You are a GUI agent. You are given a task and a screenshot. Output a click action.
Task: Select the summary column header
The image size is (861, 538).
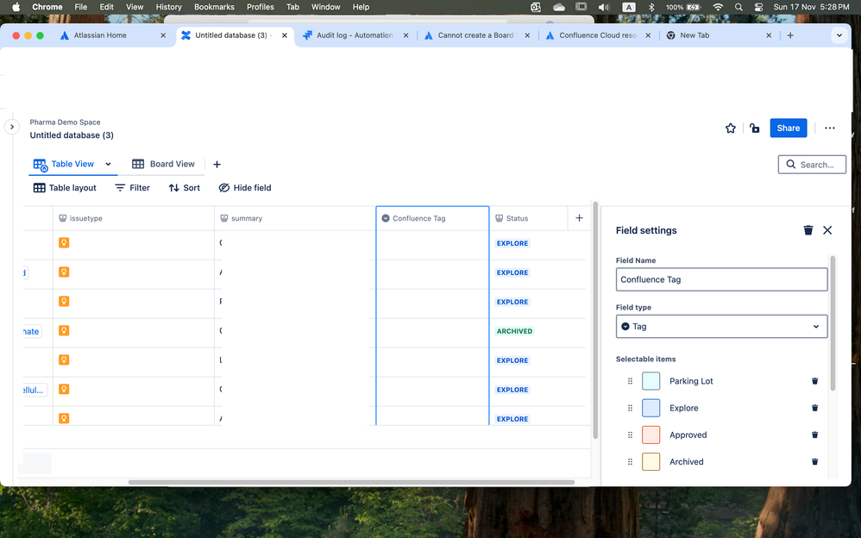[295, 218]
